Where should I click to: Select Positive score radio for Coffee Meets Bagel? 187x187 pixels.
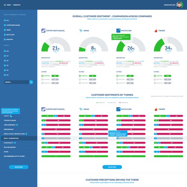coord(42,76)
